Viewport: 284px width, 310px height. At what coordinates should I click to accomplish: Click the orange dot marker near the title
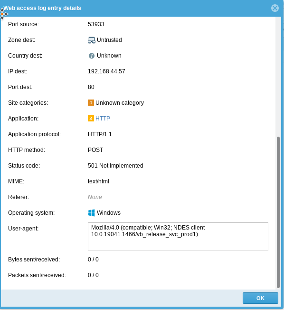click(x=2, y=14)
